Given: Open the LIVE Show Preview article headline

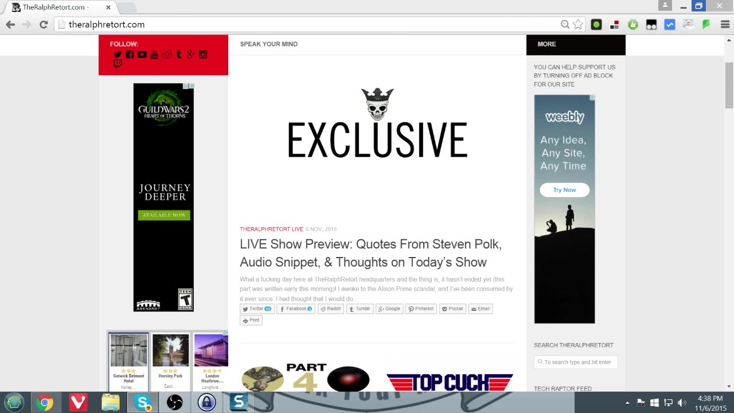Looking at the screenshot, I should coord(370,253).
